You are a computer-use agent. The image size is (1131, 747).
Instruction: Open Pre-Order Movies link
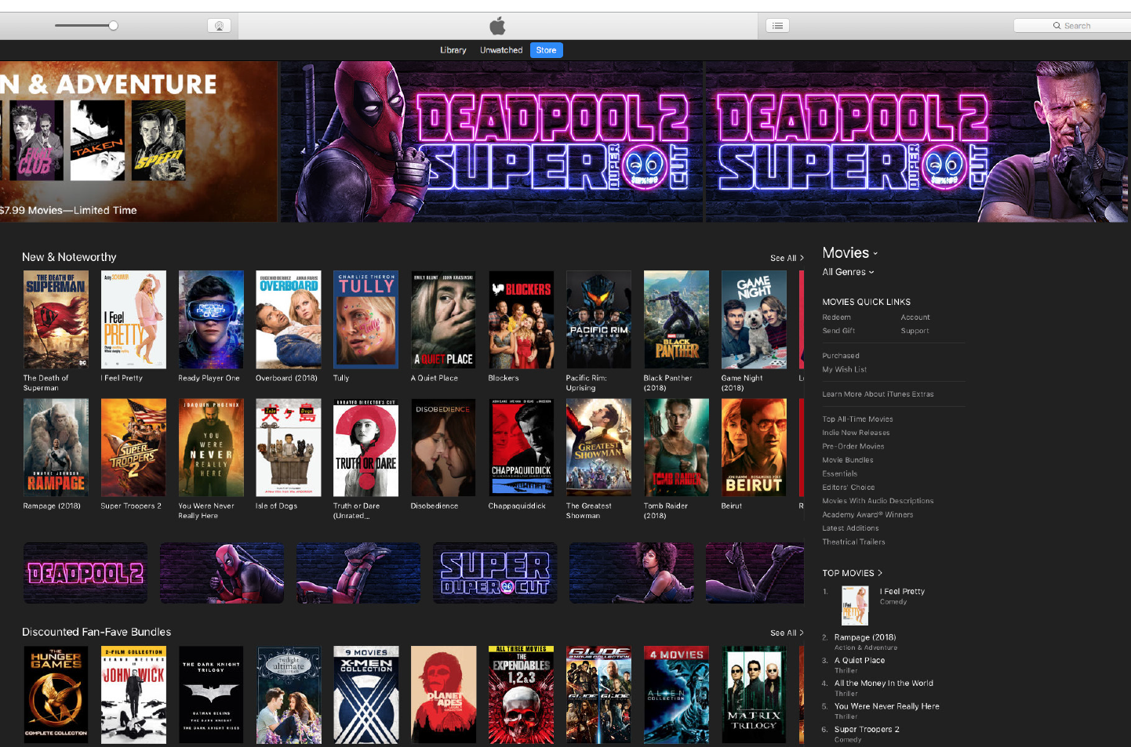point(853,447)
